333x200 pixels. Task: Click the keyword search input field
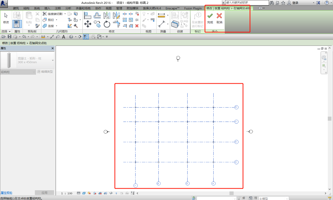point(247,3)
